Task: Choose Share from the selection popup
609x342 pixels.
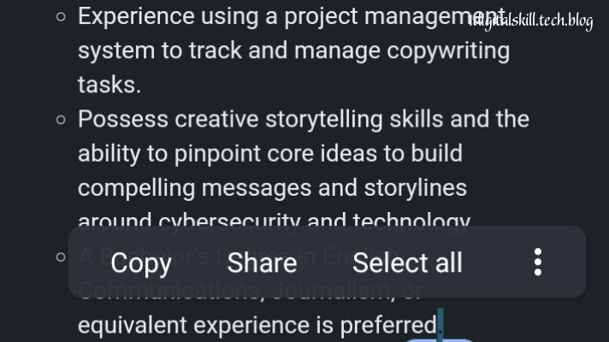Action: click(262, 263)
